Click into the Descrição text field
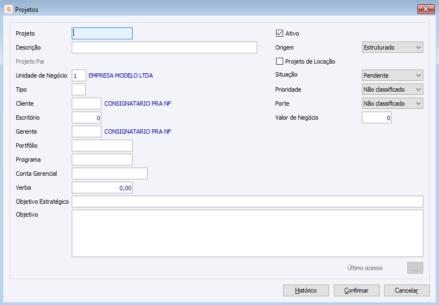Screen dimensions: 439x305 (164, 47)
